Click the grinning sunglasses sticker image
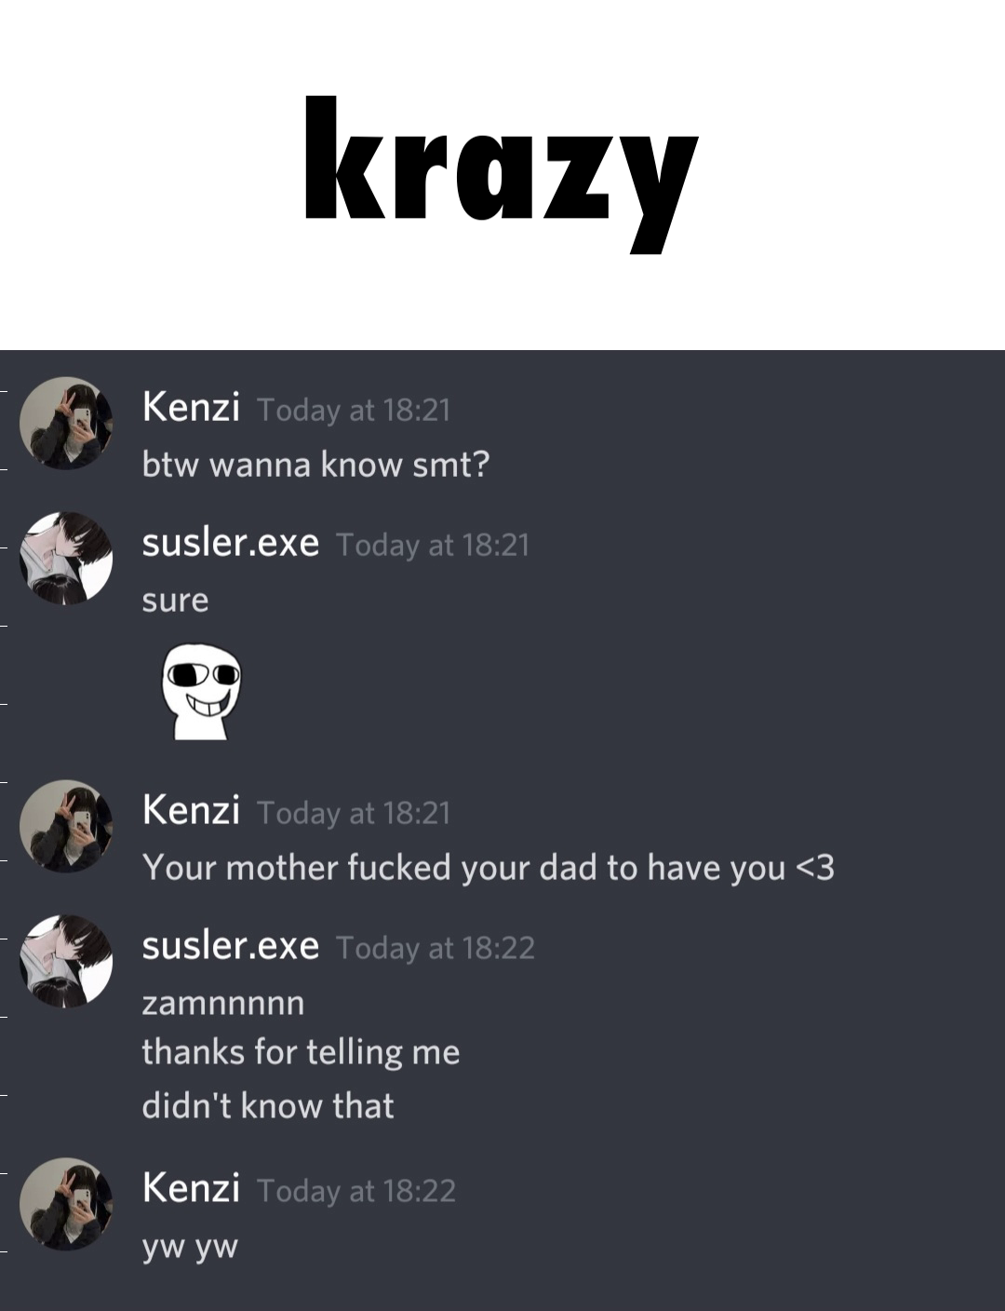 tap(202, 691)
